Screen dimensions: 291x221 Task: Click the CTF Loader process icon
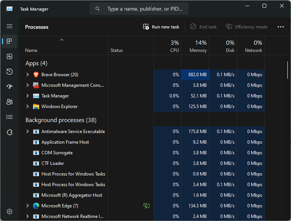pyautogui.click(x=36, y=163)
